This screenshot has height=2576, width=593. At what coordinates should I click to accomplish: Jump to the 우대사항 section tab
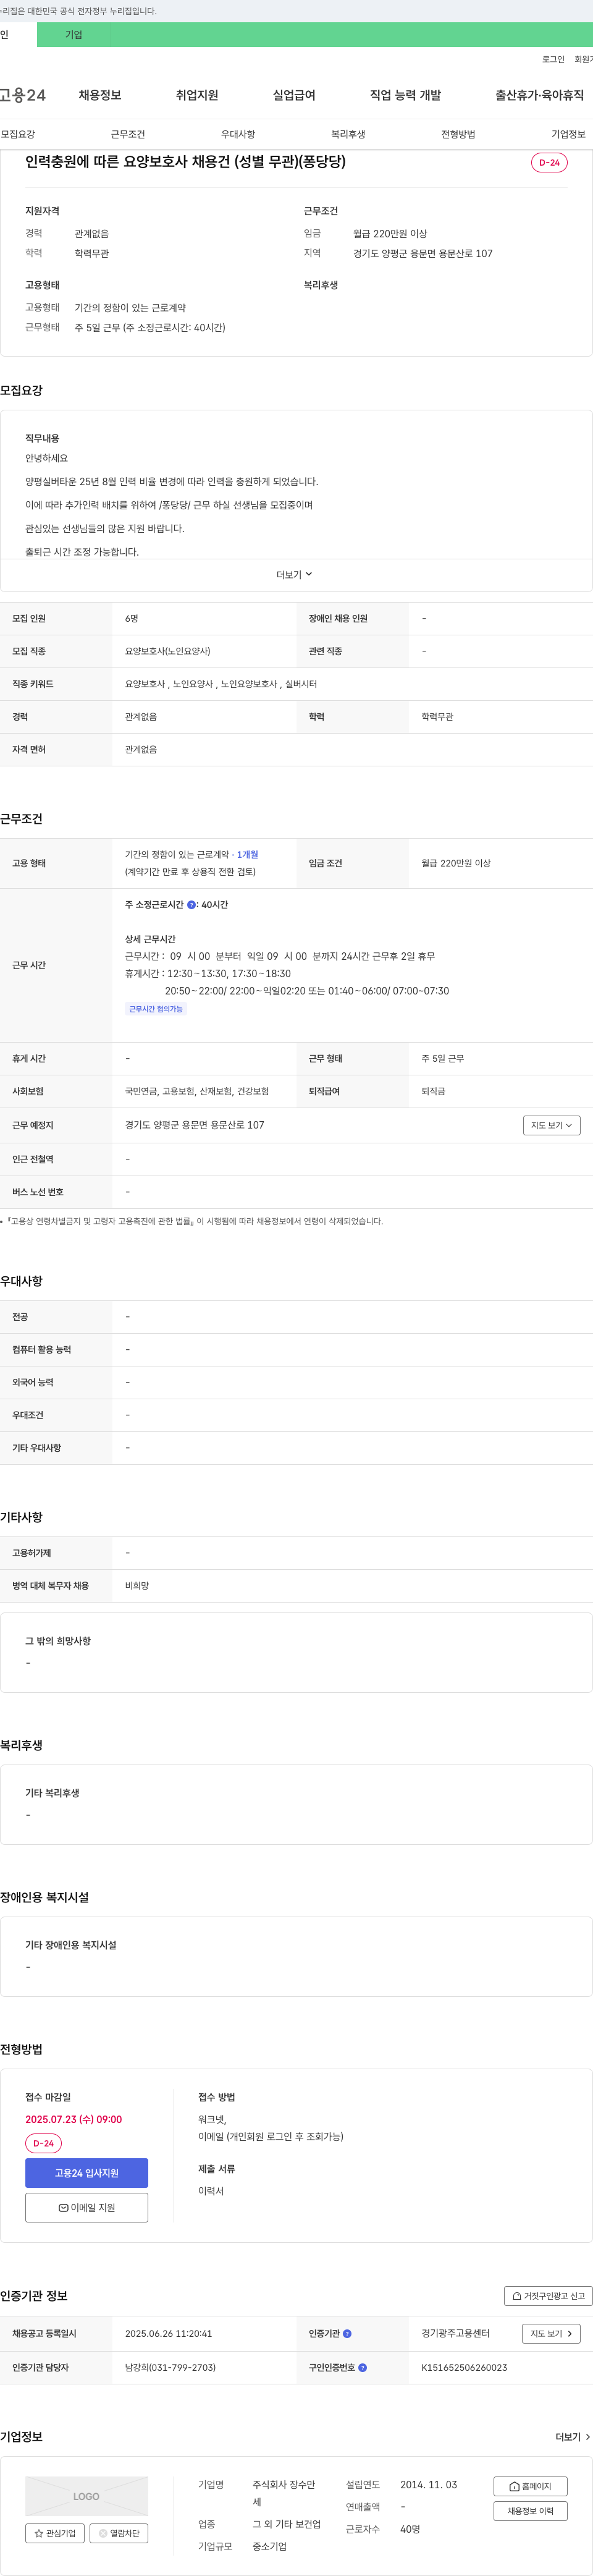click(x=238, y=134)
